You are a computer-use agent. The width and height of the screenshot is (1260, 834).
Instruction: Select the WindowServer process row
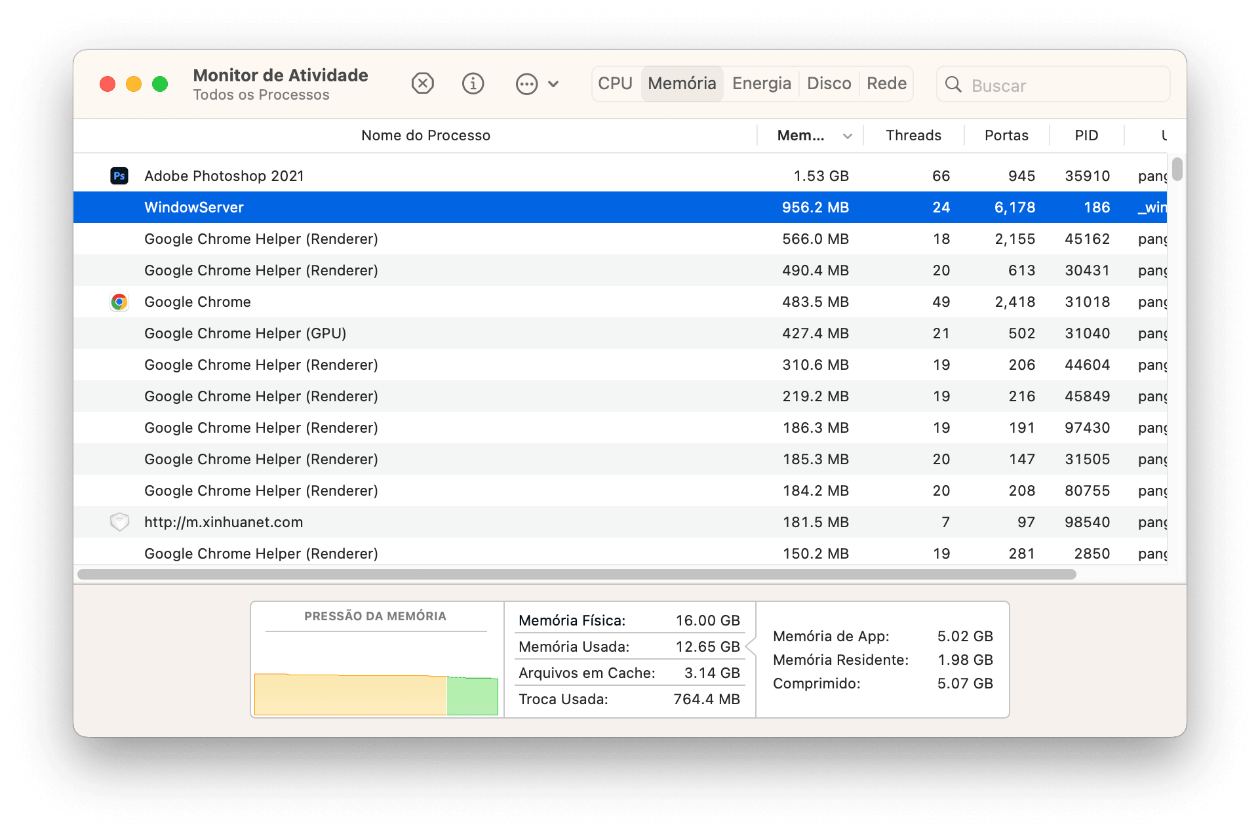click(x=620, y=207)
